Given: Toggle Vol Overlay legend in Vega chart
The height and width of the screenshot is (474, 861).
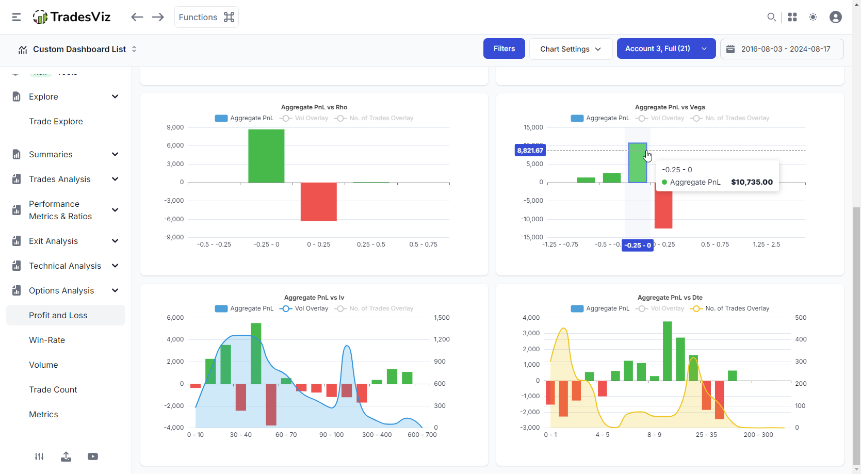Looking at the screenshot, I should [660, 118].
